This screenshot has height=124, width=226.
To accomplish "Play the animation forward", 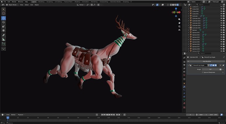I will pos(109,115).
